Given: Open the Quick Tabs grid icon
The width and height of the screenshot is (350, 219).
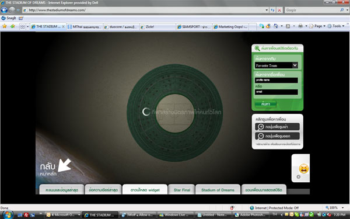Looking at the screenshot, I should (23, 27).
